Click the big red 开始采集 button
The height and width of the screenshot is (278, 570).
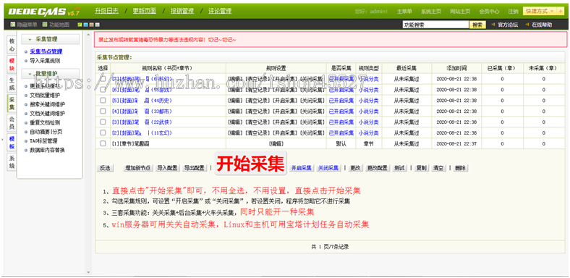251,164
